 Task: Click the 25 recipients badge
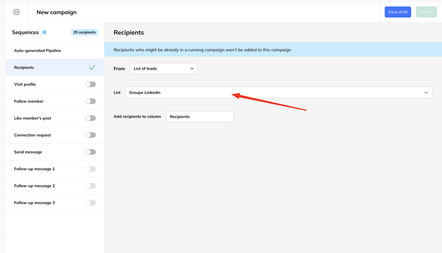click(85, 32)
